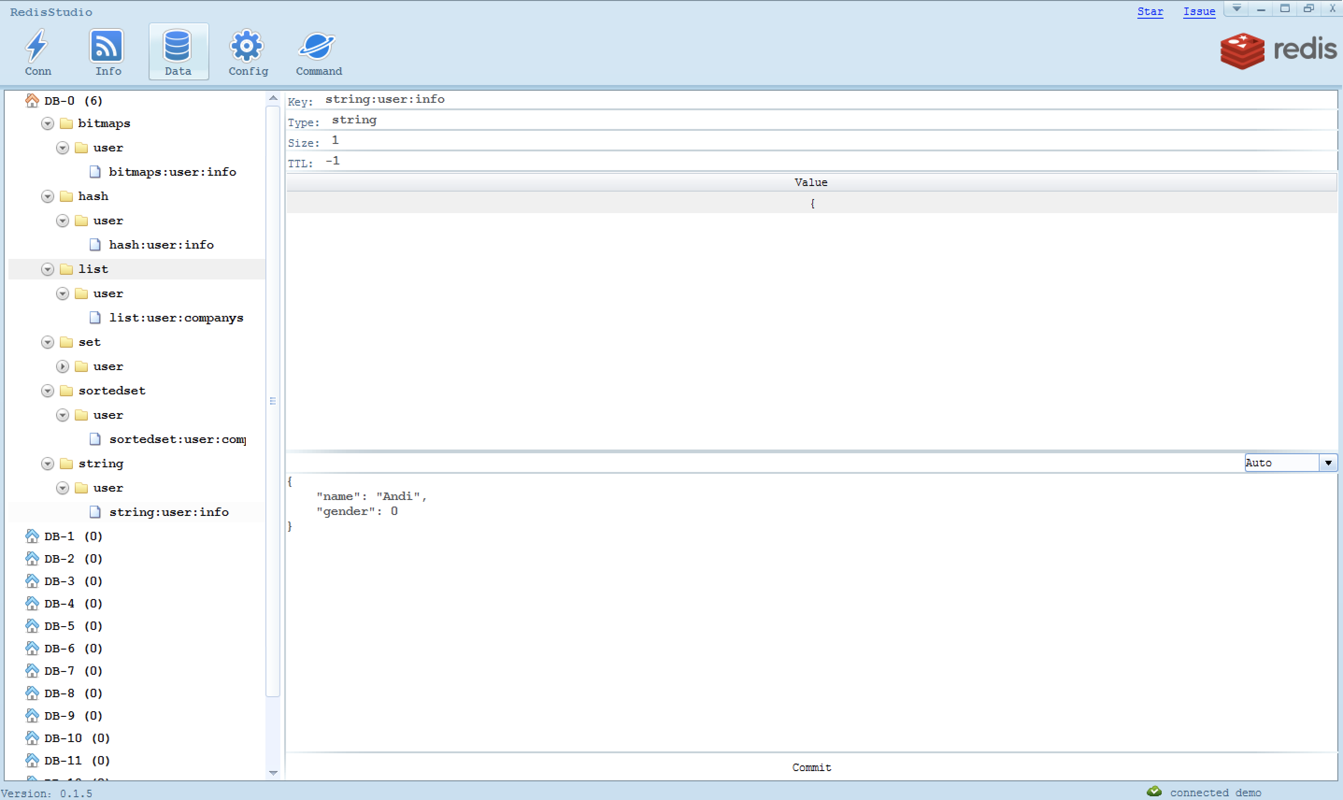Click the DB-0 home icon

32,100
